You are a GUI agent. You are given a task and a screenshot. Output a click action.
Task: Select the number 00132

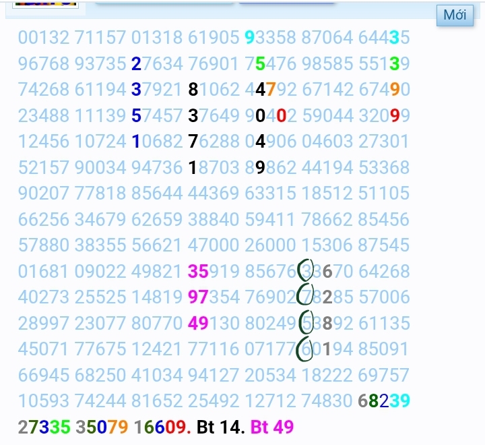tap(44, 38)
